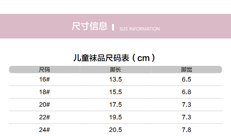This screenshot has height=136, width=231.
Task: Click the 20.5 foot length value
Action: tap(115, 130)
